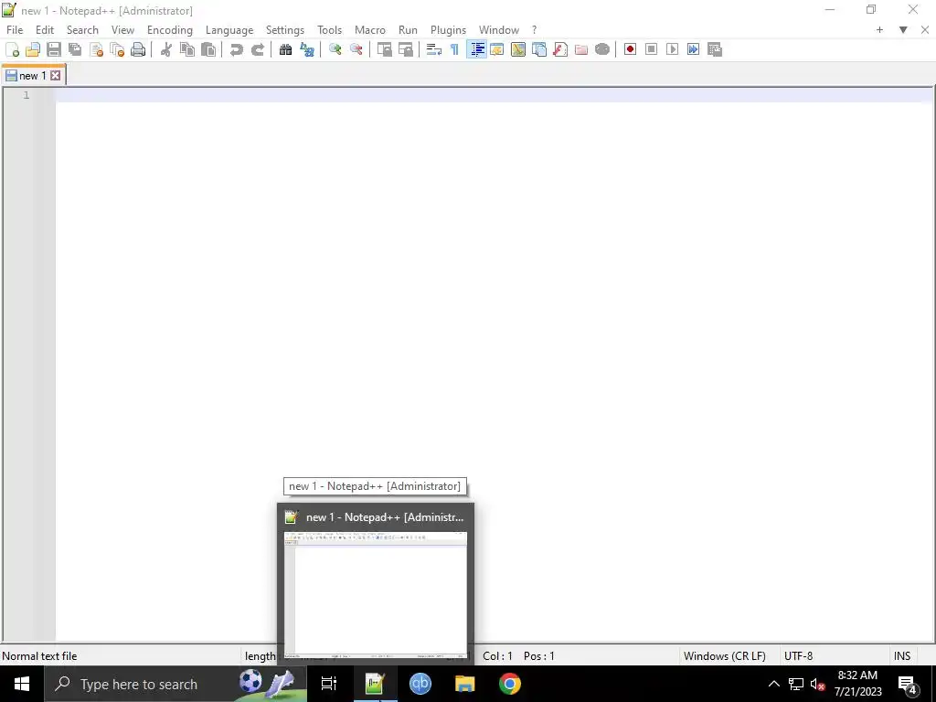Click the Open file toolbar icon

(33, 49)
